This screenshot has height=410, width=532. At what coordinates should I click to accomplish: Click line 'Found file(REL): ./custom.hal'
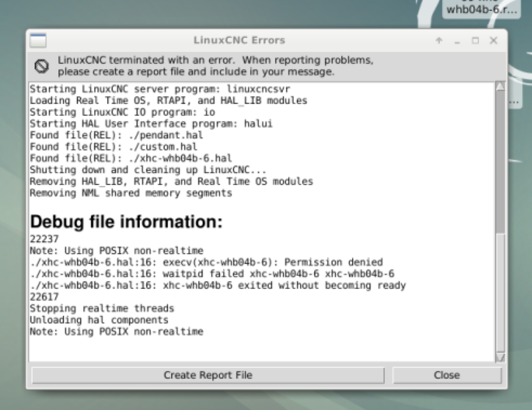(113, 147)
